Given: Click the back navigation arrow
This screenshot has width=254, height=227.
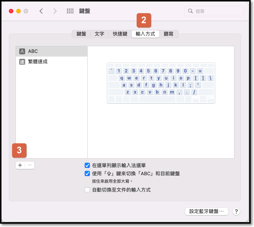Looking at the screenshot, I should [41, 11].
